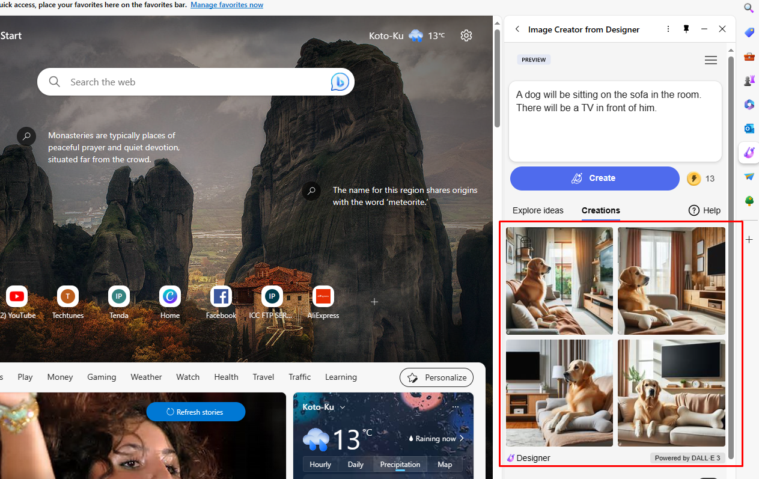759x479 pixels.
Task: Open the Shopping tag icon in the sidebar
Action: 749,32
